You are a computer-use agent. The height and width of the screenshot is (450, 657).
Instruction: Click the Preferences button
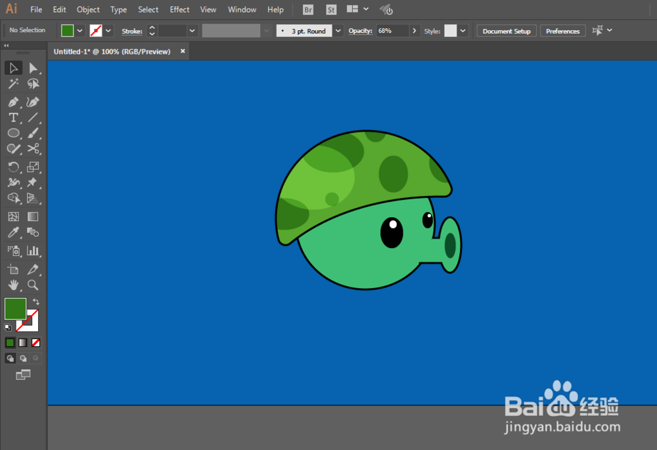click(x=562, y=31)
